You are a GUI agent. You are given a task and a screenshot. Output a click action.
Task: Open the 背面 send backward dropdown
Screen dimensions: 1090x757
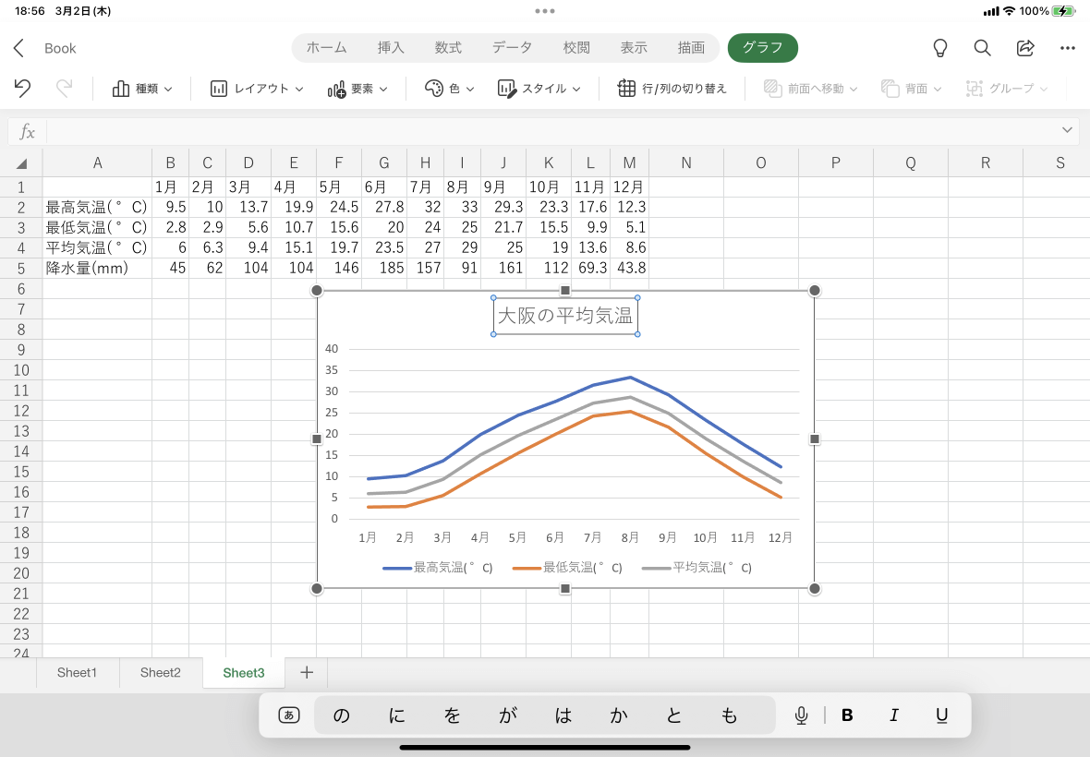[912, 89]
